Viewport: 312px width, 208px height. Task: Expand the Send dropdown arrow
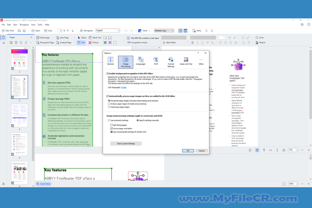pyautogui.click(x=150, y=31)
